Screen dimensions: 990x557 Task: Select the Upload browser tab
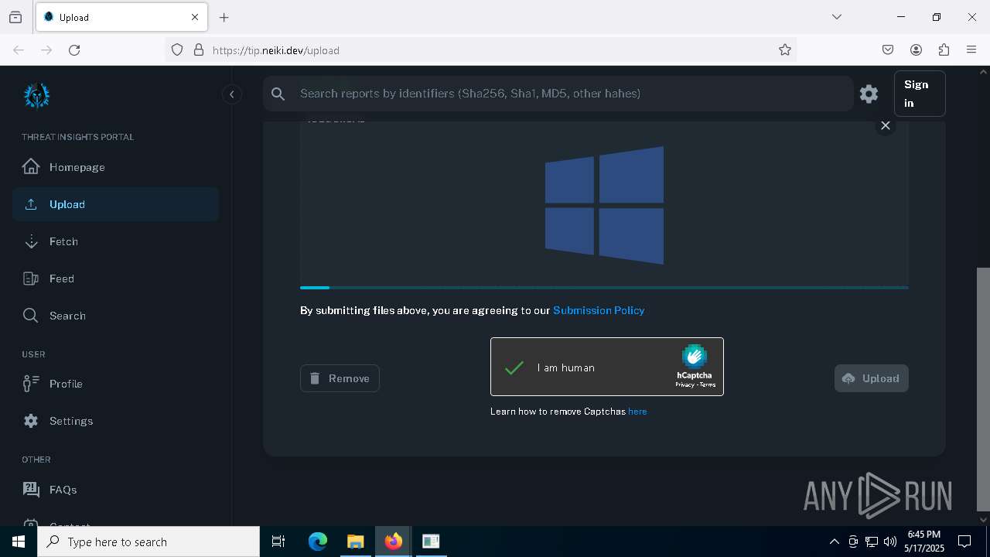click(121, 17)
